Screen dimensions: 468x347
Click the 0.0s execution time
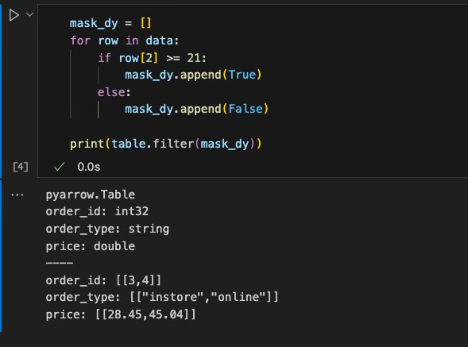pyautogui.click(x=89, y=167)
